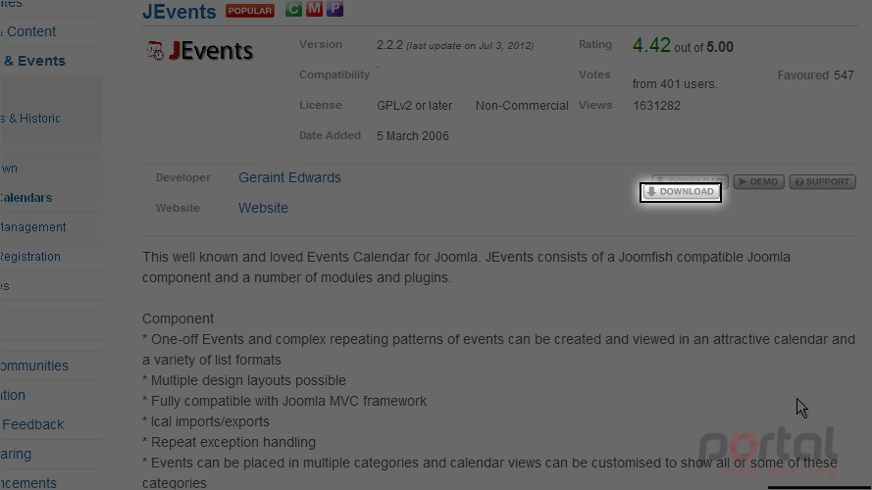Open 'Feedback' sidebar link

click(x=32, y=424)
